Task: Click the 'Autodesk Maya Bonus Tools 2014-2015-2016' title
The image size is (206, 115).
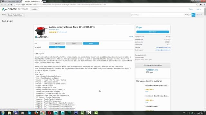Action: coord(72,27)
